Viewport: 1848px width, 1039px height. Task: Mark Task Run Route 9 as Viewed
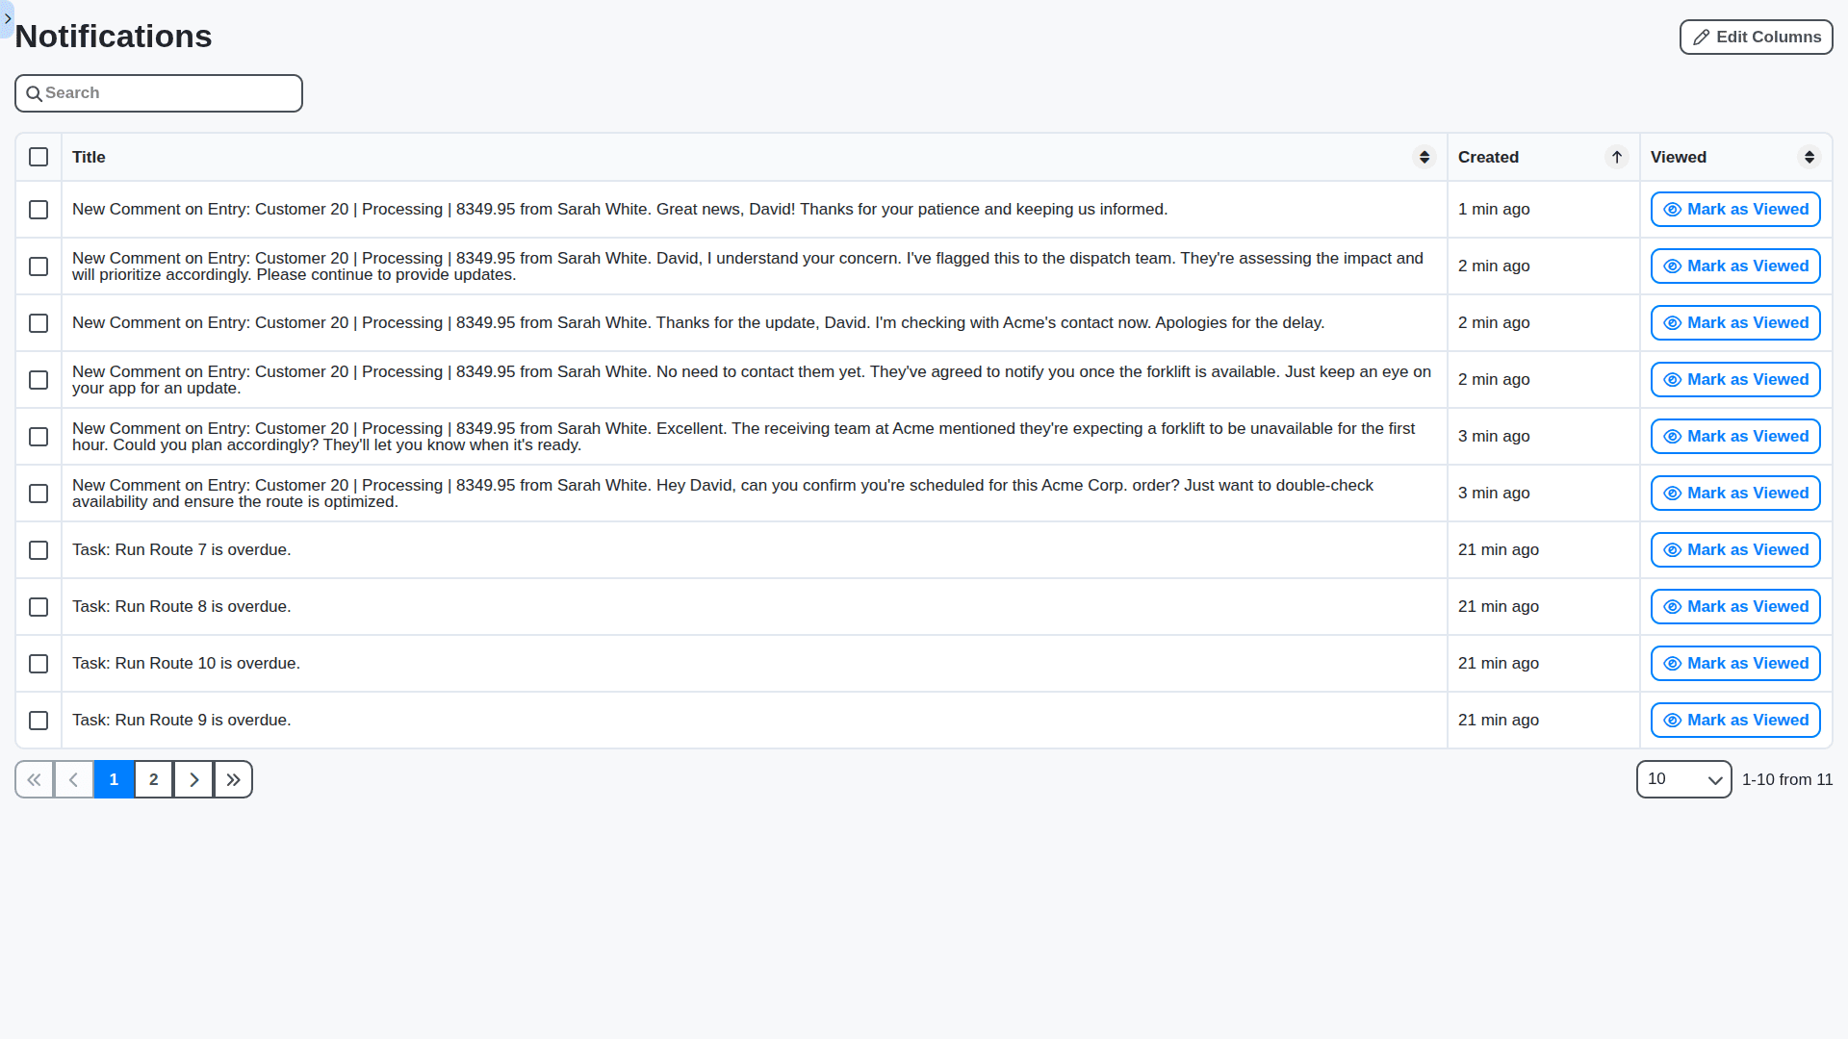pyautogui.click(x=1734, y=720)
